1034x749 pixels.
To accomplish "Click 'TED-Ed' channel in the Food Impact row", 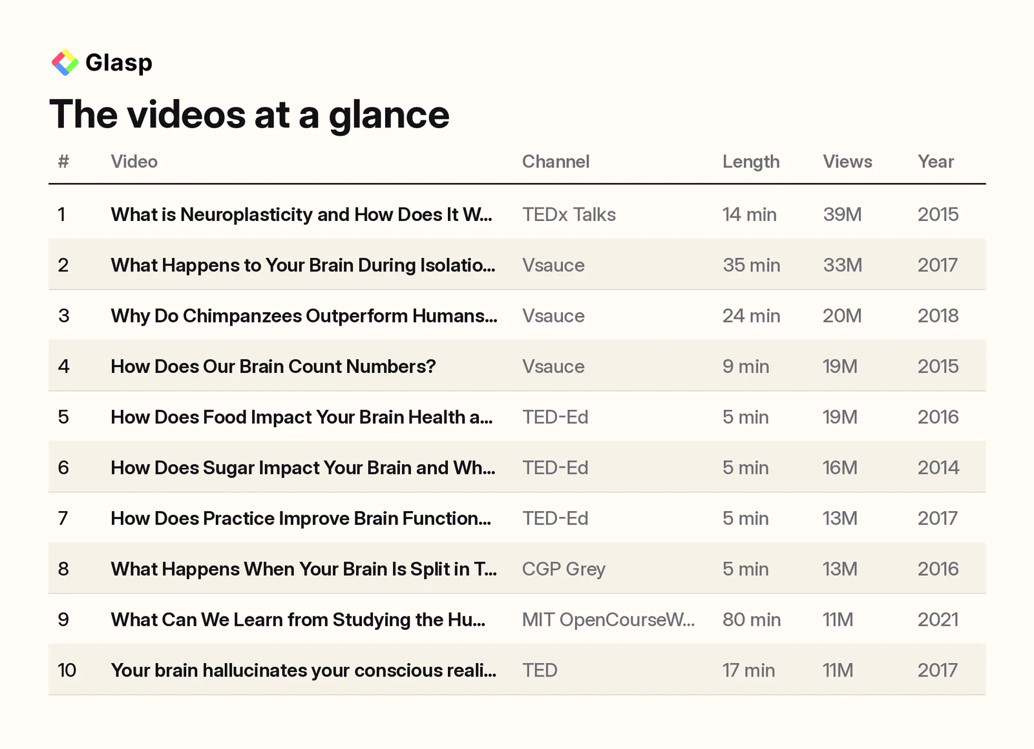I will click(x=555, y=417).
